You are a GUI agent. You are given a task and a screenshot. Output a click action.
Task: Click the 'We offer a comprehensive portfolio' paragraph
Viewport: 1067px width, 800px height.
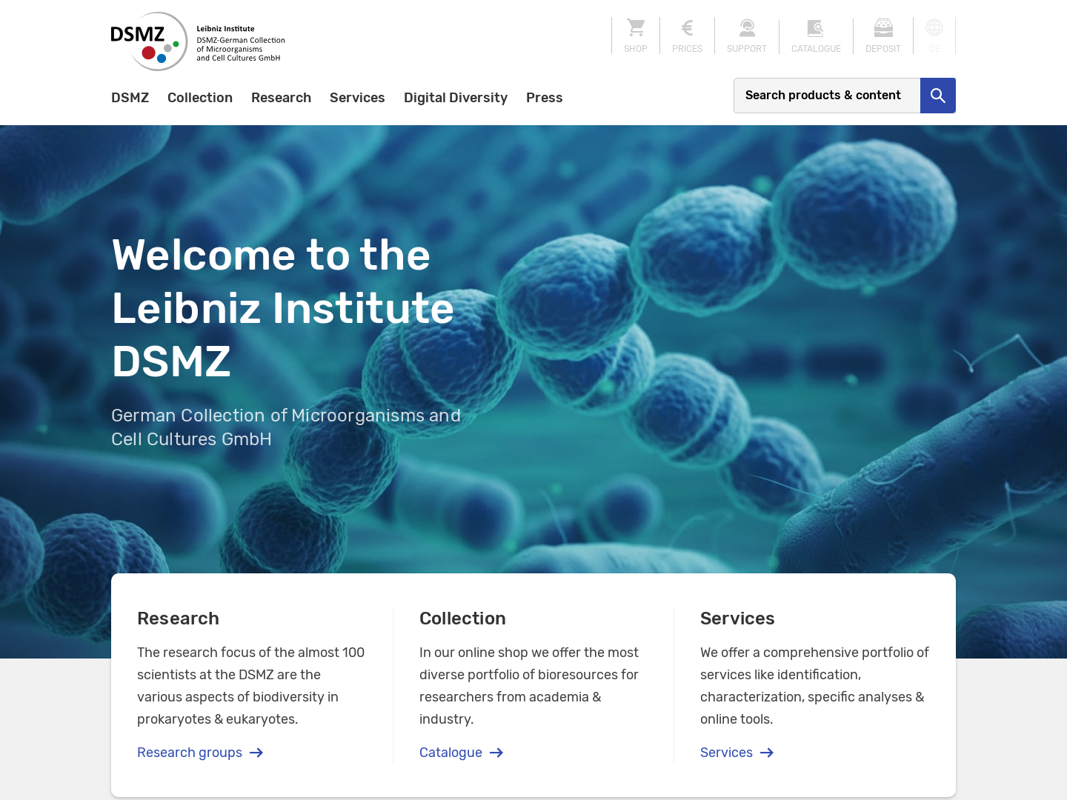pos(814,686)
